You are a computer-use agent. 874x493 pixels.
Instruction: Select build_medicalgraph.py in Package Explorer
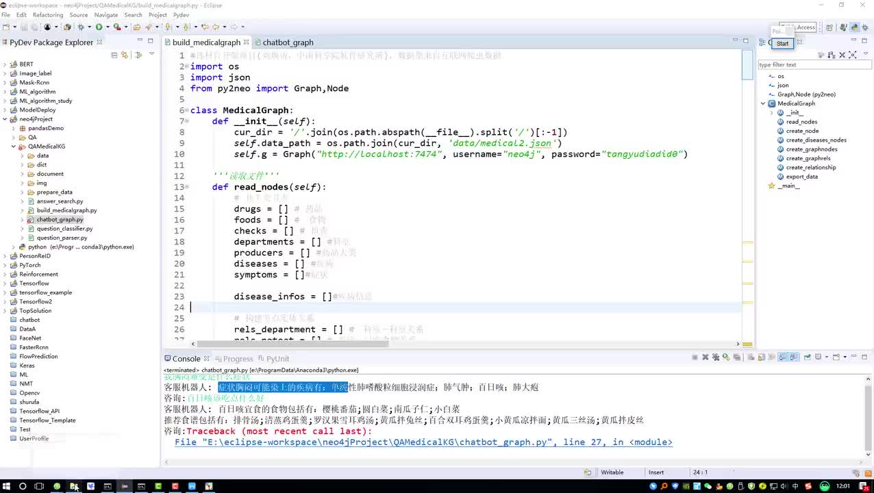66,210
